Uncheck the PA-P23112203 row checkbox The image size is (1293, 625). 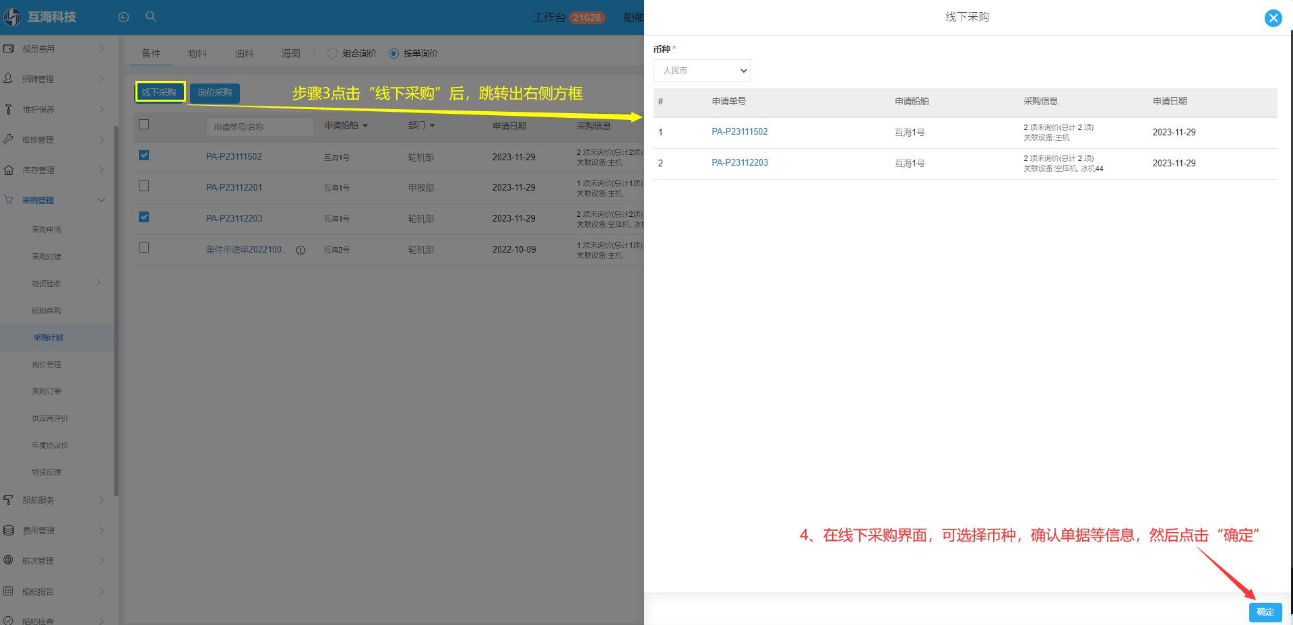(144, 217)
